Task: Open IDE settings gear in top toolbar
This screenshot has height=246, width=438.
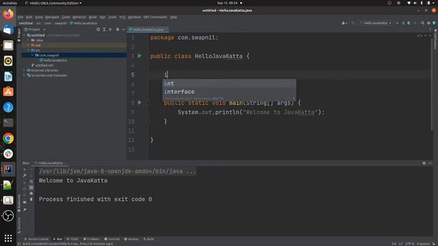Action: coord(428,23)
